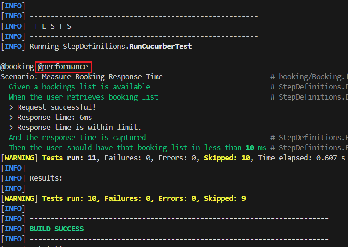Screen dimensions: 348x247
Task: Click the Response time: 6ms line
Action: (54, 117)
